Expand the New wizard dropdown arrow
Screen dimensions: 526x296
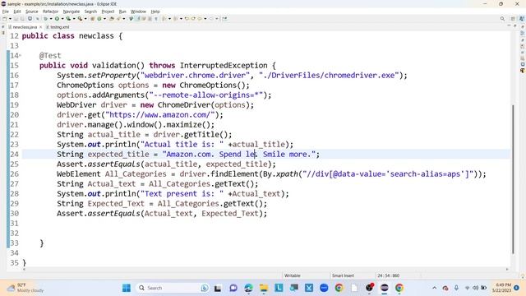[10, 19]
